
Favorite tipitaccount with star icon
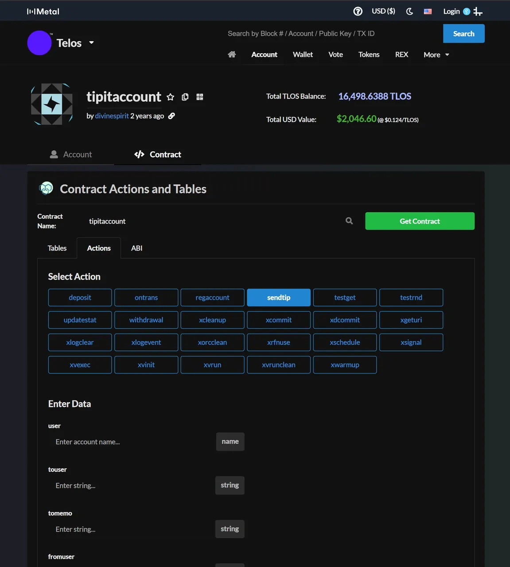point(171,97)
